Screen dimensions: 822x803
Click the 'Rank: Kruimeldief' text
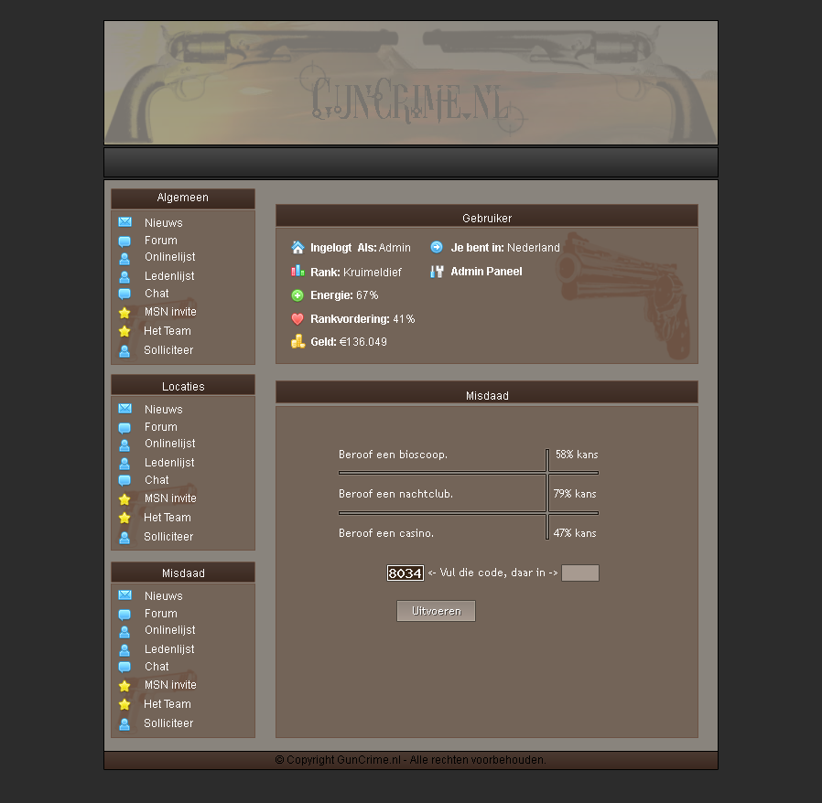(x=356, y=273)
